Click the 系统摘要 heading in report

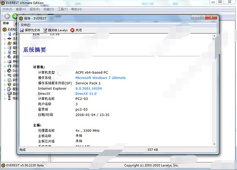click(34, 50)
